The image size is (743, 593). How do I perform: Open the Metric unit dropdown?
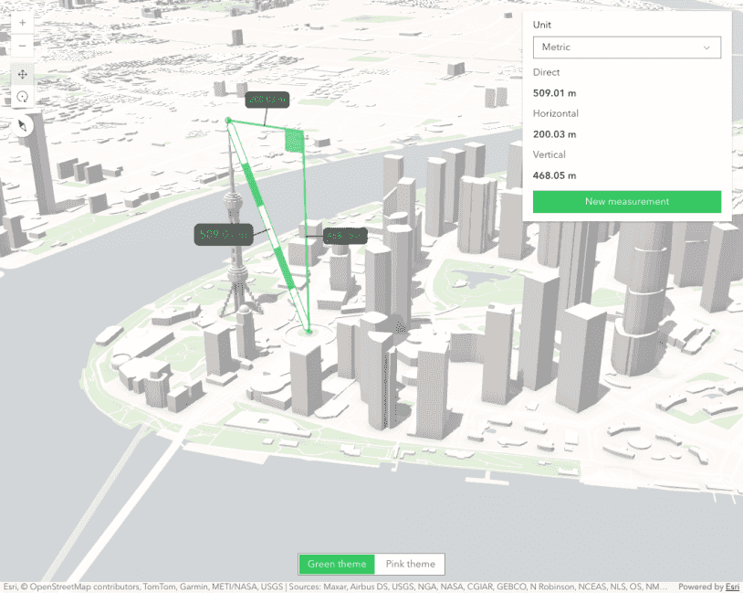[x=626, y=47]
